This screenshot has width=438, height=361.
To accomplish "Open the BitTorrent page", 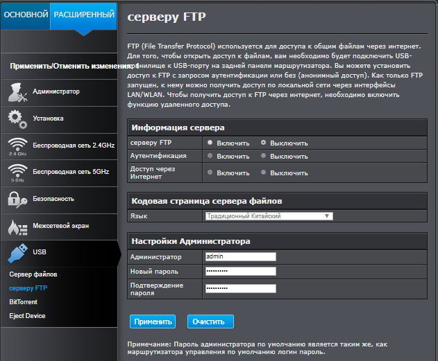I will point(23,302).
